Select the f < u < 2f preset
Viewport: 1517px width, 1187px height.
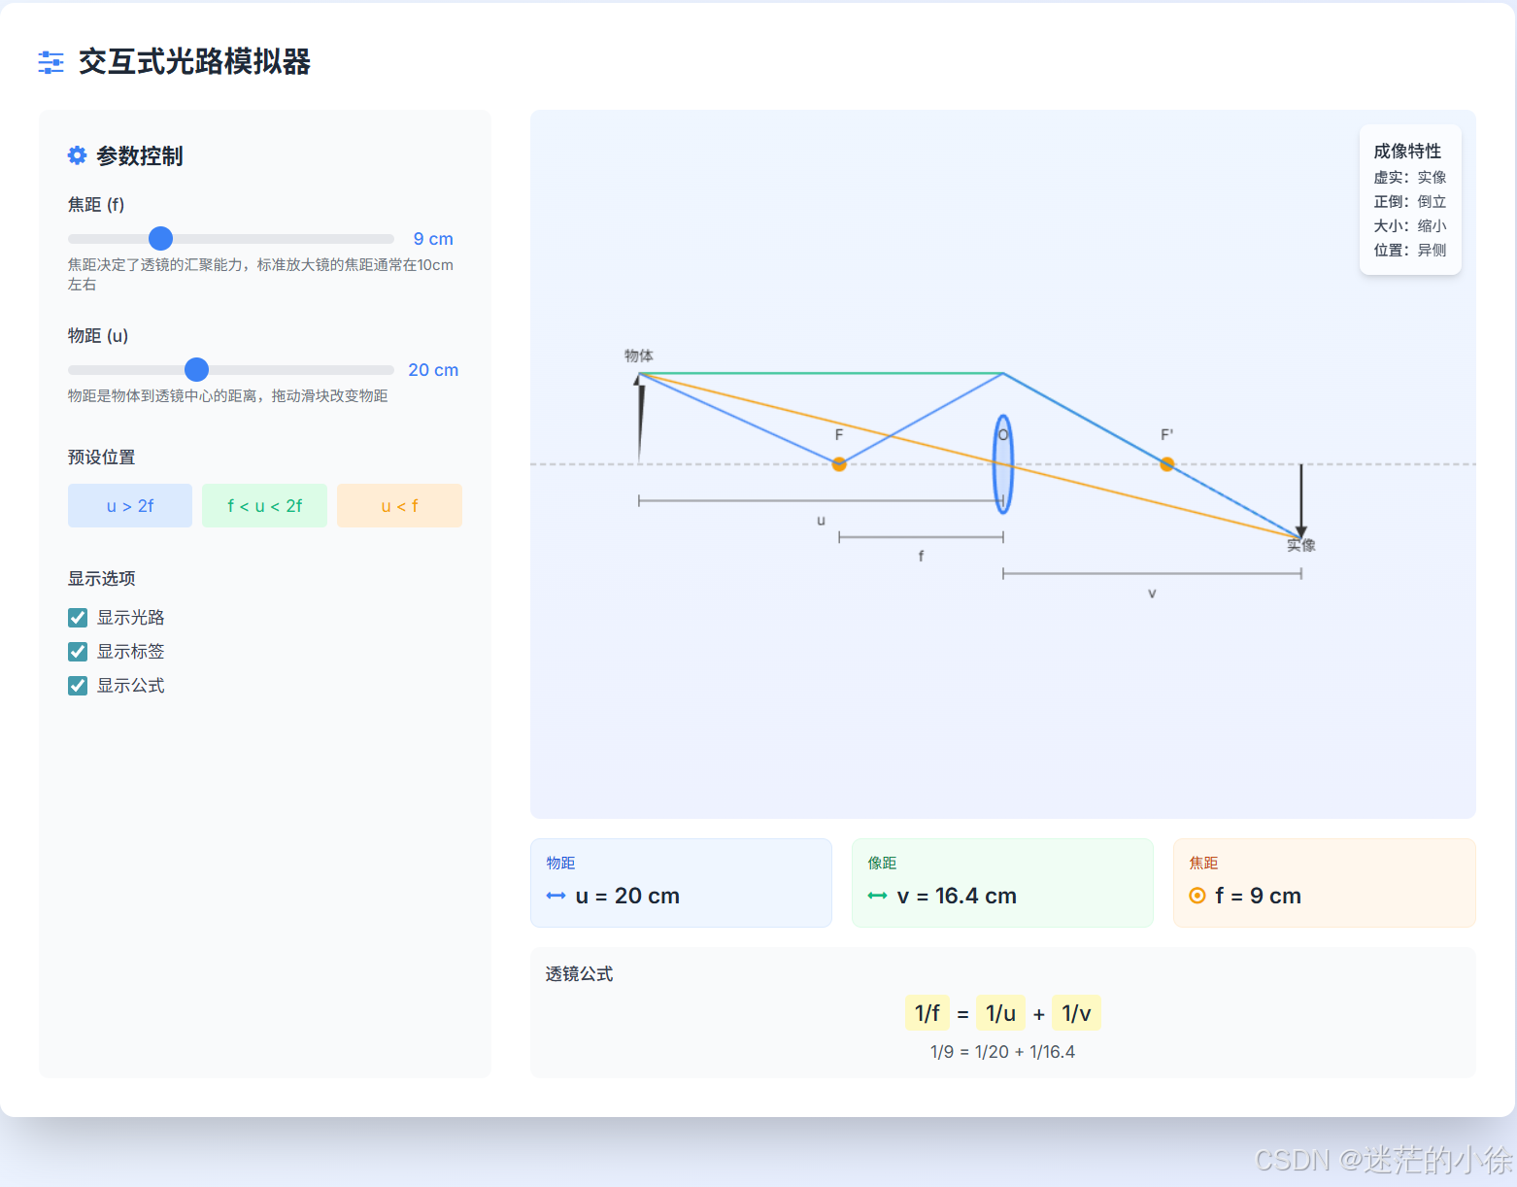(264, 505)
